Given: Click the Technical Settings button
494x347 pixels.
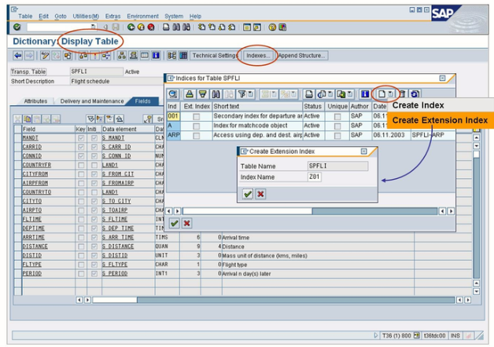Looking at the screenshot, I should point(215,56).
